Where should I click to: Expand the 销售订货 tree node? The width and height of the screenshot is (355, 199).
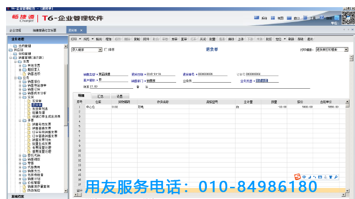click(x=20, y=89)
